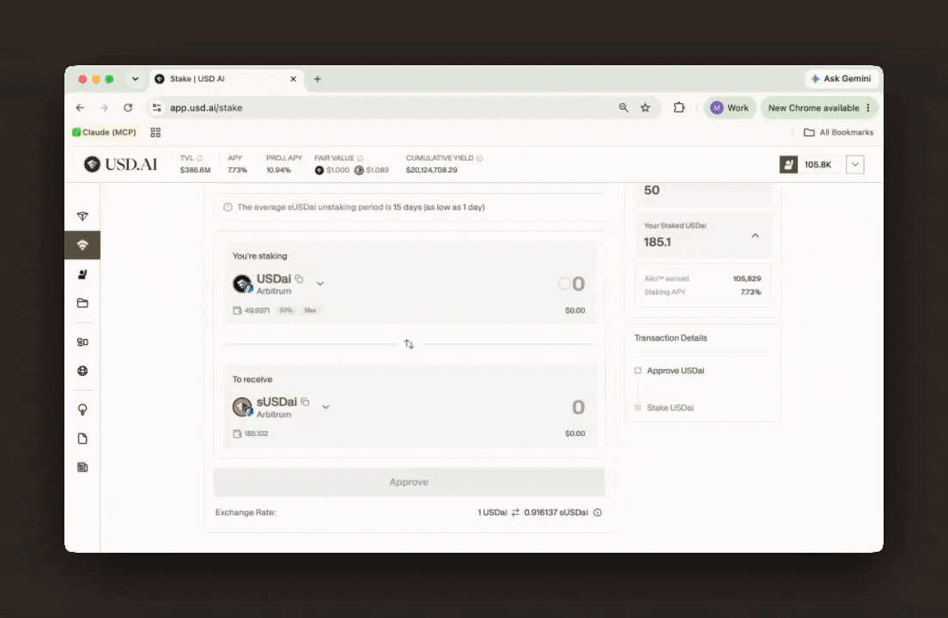Click the USD.AI logo
Image resolution: width=948 pixels, height=618 pixels.
point(121,164)
